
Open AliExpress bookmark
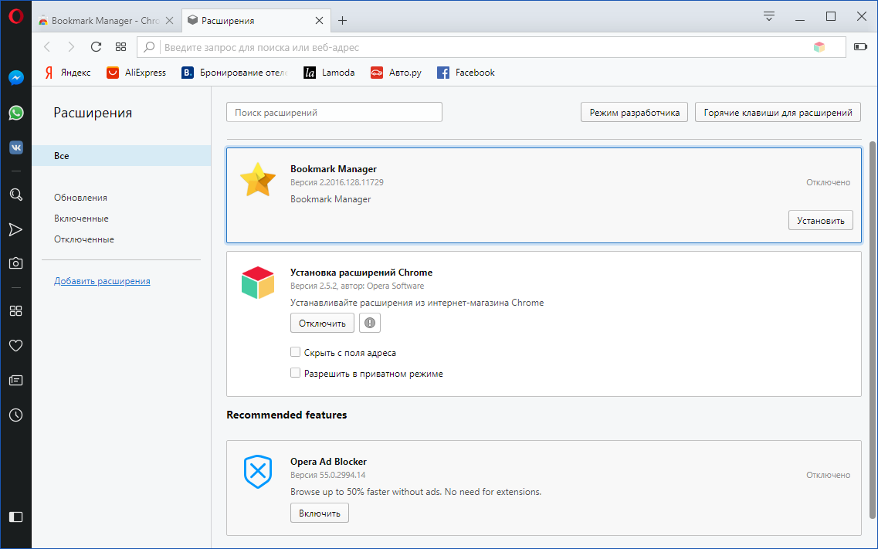tap(136, 72)
